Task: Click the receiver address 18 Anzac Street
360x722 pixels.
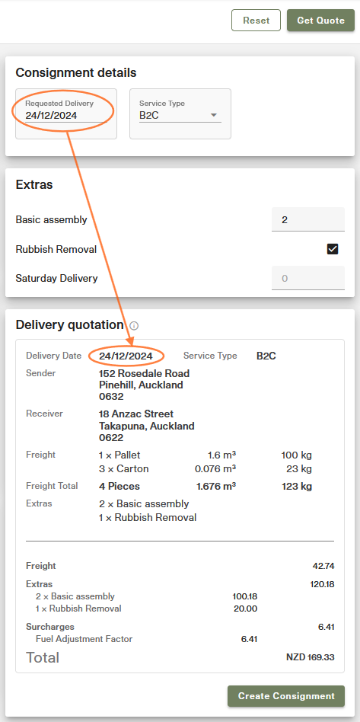Action: tap(136, 414)
